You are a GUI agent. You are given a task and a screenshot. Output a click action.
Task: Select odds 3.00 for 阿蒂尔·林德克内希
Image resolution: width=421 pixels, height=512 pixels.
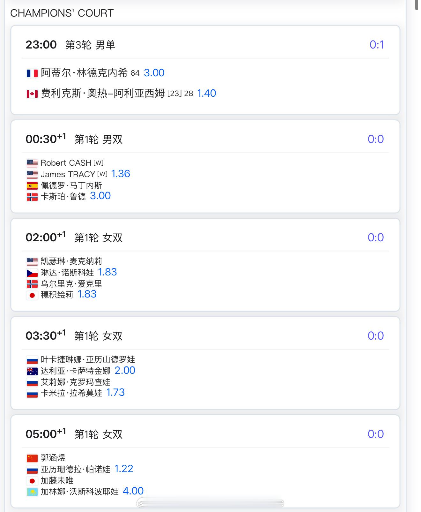point(154,73)
